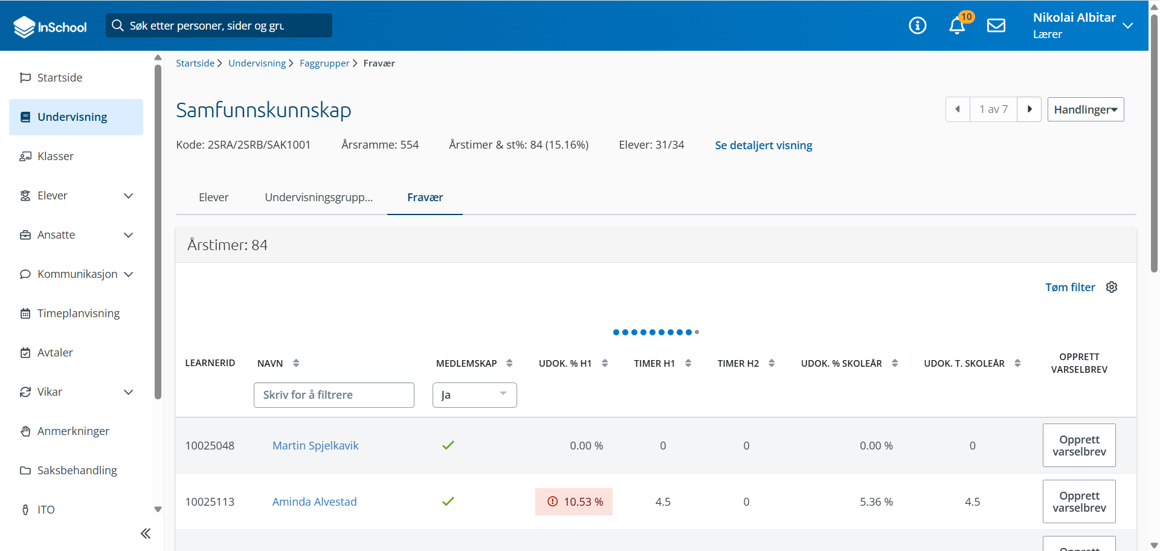The image size is (1160, 551).
Task: Open student Martin Spjelkavik
Action: 315,445
